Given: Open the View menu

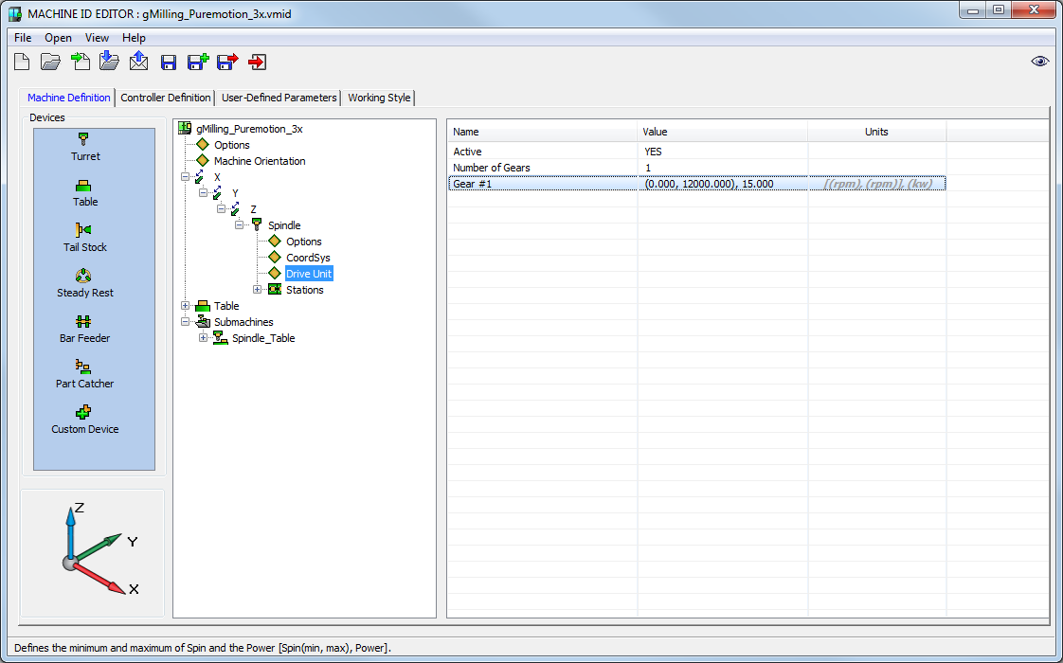Looking at the screenshot, I should (97, 38).
